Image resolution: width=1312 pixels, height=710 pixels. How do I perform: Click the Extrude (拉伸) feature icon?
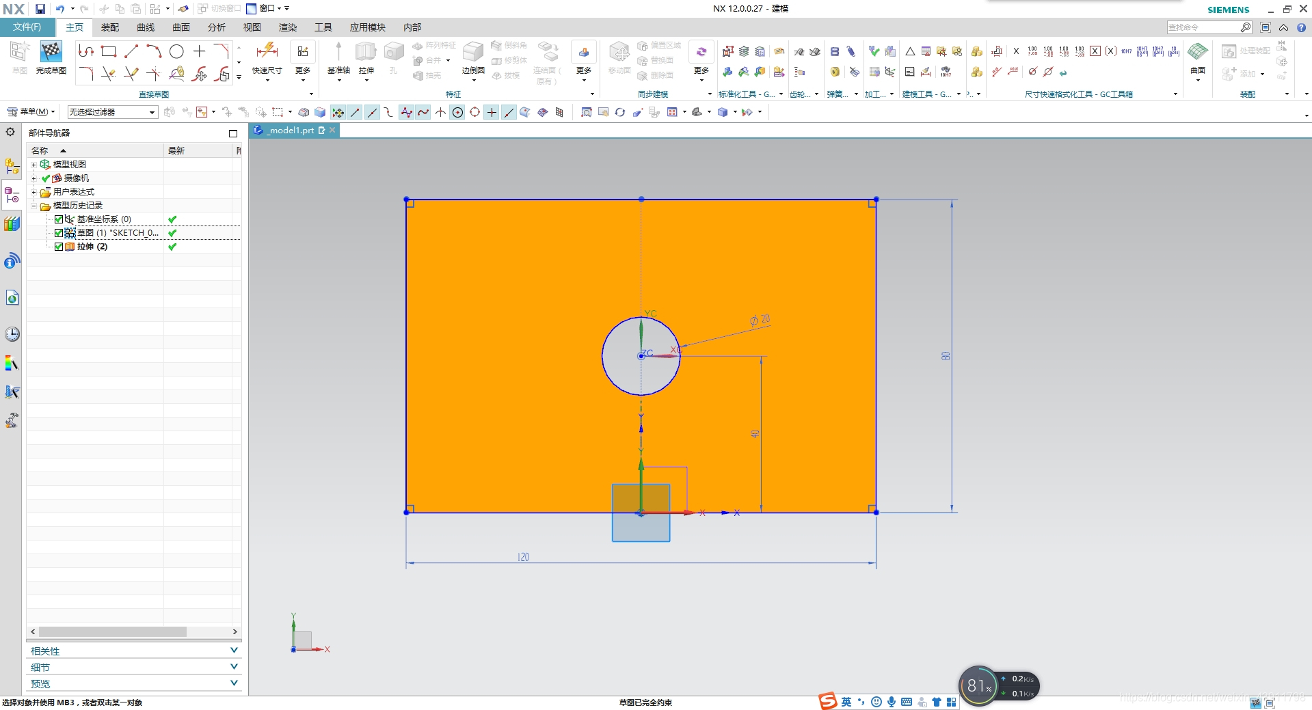366,52
